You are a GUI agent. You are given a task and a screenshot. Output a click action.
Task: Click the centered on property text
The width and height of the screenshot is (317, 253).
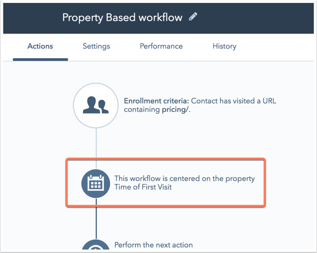pos(184,179)
